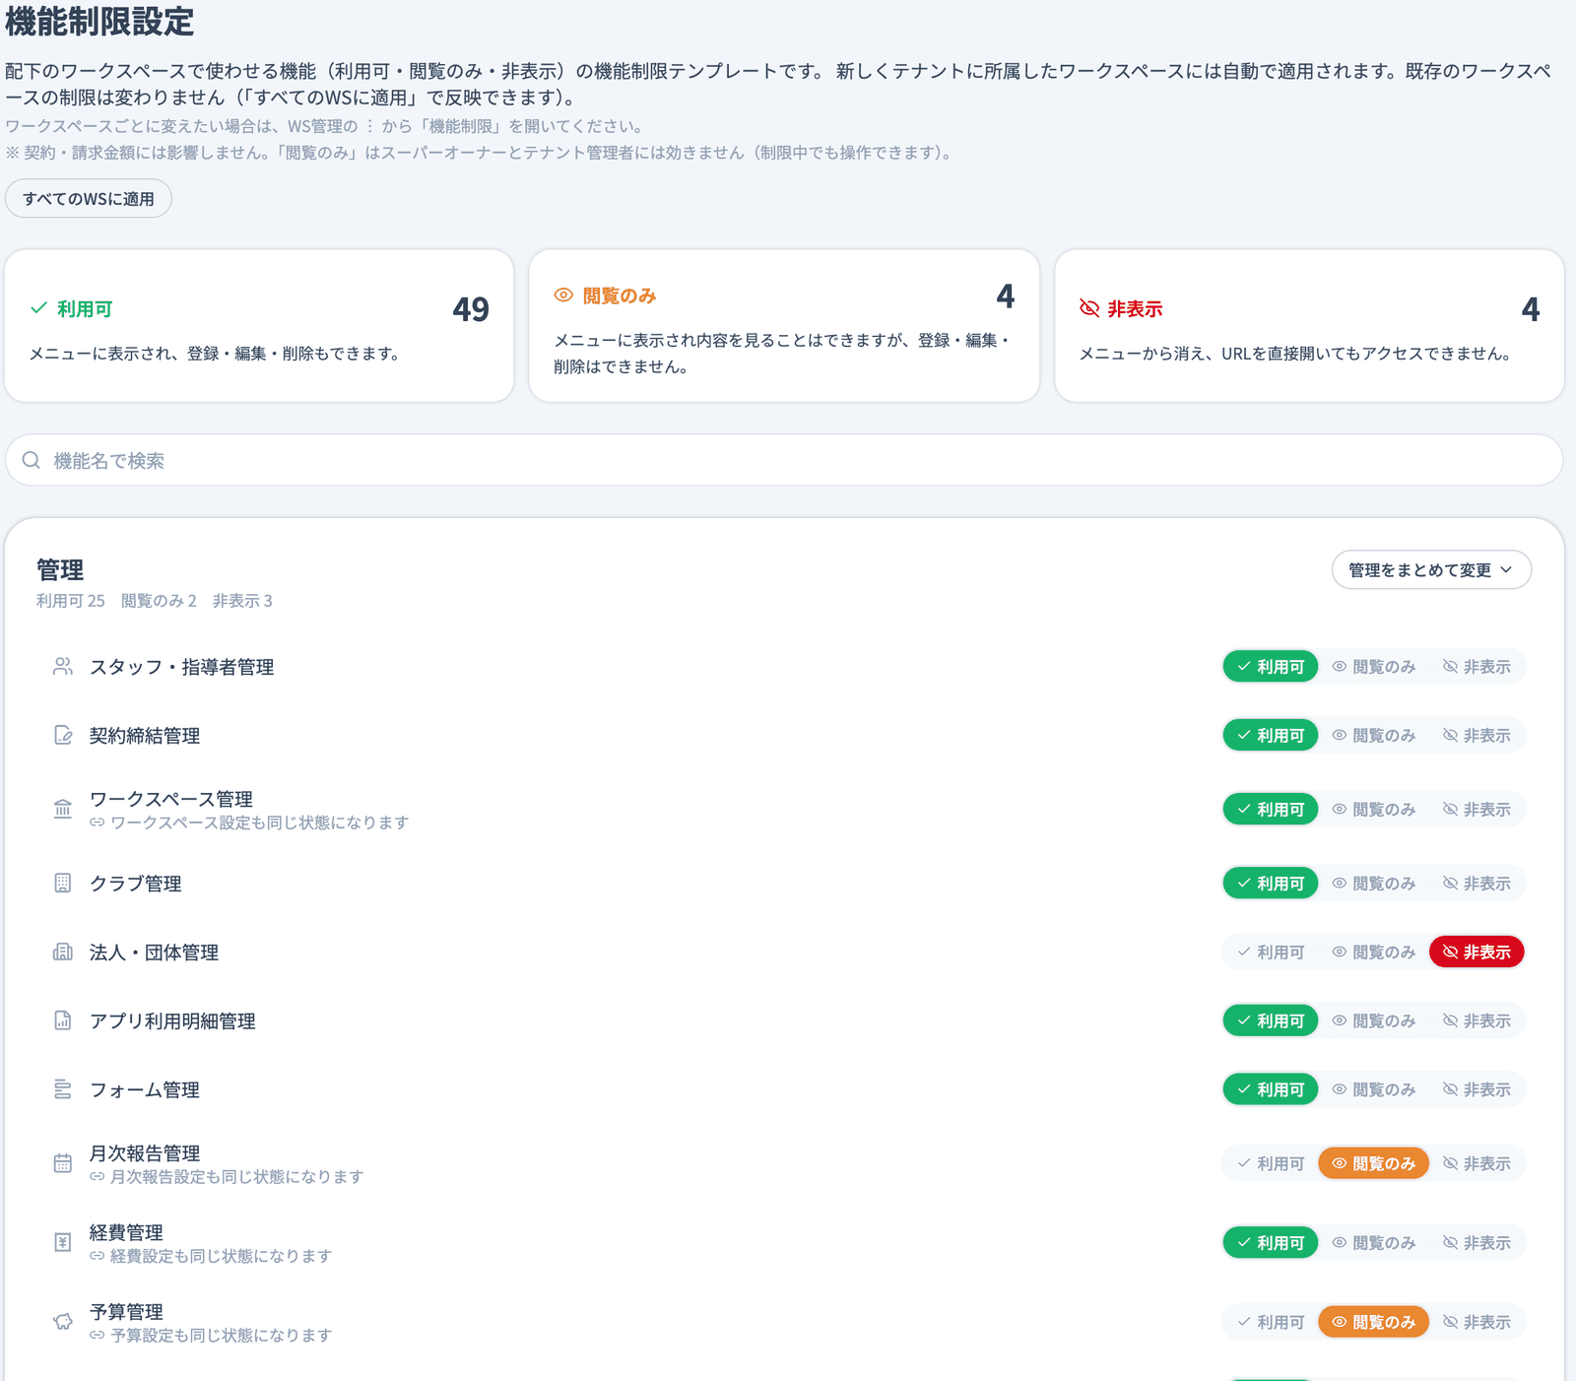Set ワークスペース管理 to 閲覧のみ

pos(1374,810)
